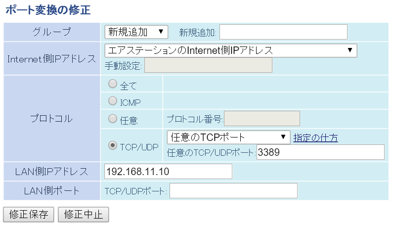Image resolution: width=393 pixels, height=227 pixels.
Task: Expand the Internet側IPアドレス selection dropdown
Action: [x=230, y=50]
